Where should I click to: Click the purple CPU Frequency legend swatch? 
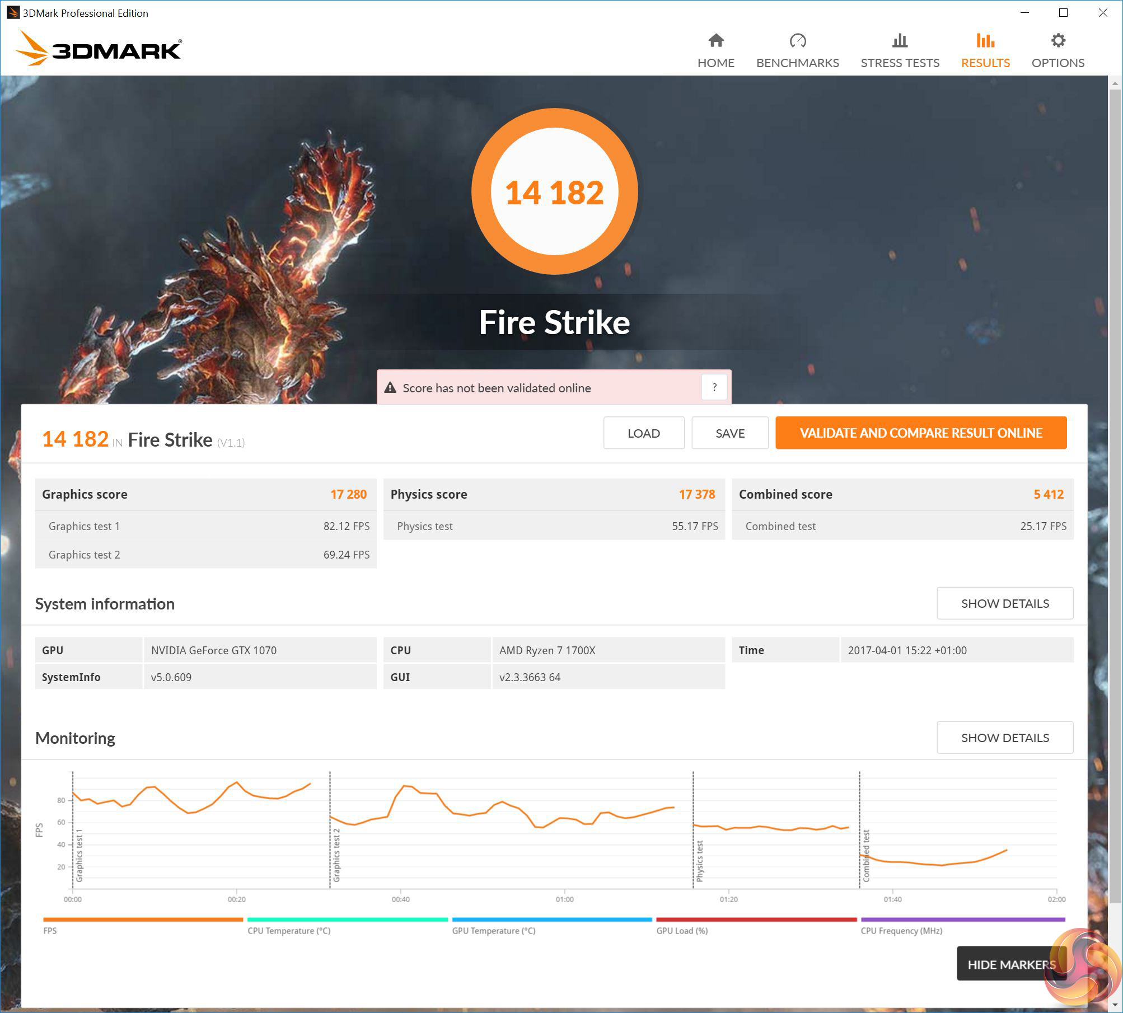(962, 920)
